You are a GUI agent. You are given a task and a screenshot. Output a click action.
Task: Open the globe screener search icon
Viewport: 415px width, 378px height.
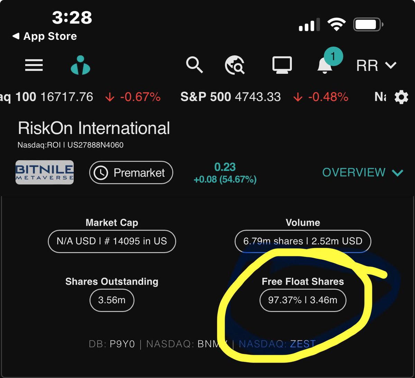235,65
